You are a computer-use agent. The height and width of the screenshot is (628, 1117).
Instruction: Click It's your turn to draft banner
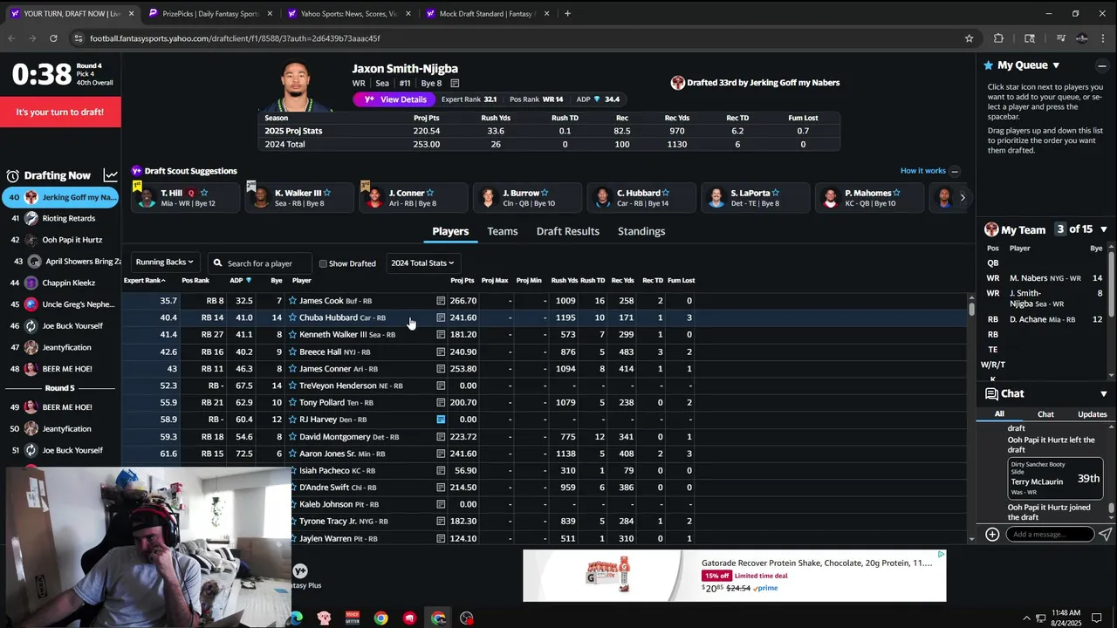[60, 112]
